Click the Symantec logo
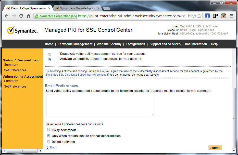Viewport: 238px width, 155px height. (x=22, y=30)
